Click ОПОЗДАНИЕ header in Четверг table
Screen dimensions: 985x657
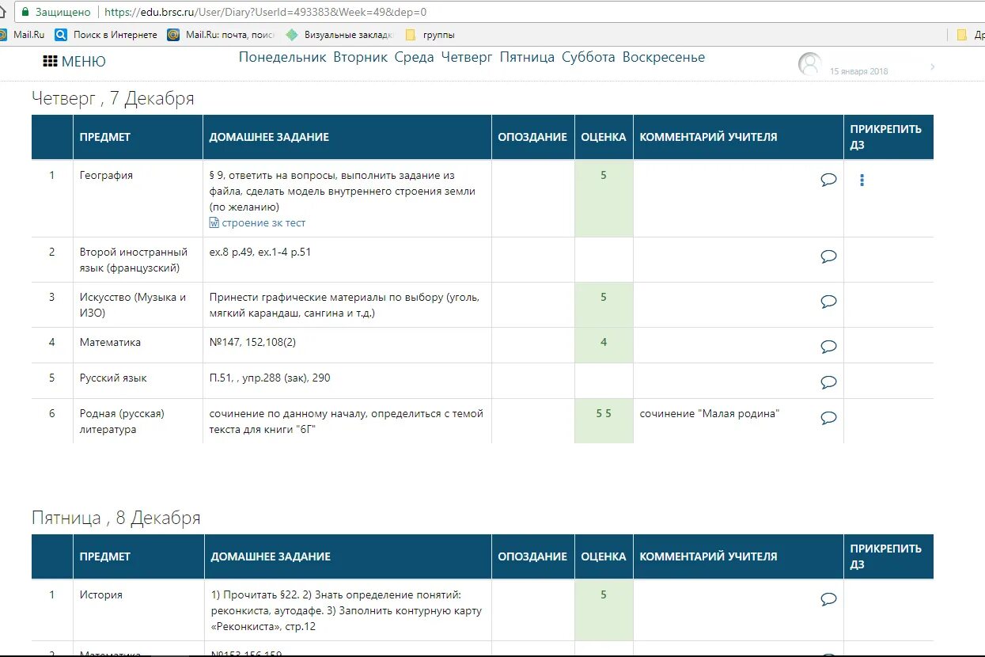coord(532,137)
